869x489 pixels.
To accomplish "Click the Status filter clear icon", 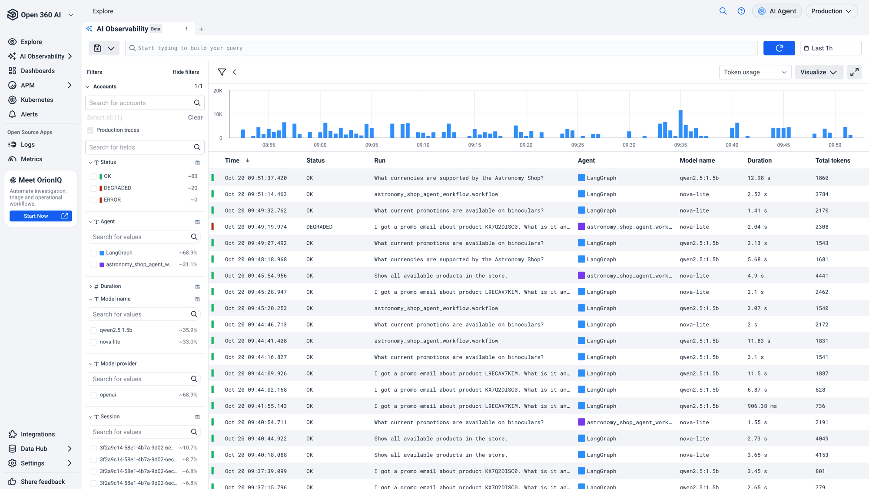I will 197,163.
